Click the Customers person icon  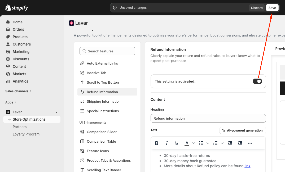(8, 44)
